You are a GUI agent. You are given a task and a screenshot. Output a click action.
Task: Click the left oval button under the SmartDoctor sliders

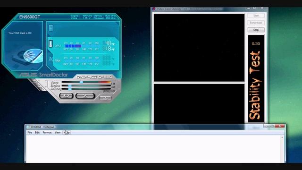(66, 96)
